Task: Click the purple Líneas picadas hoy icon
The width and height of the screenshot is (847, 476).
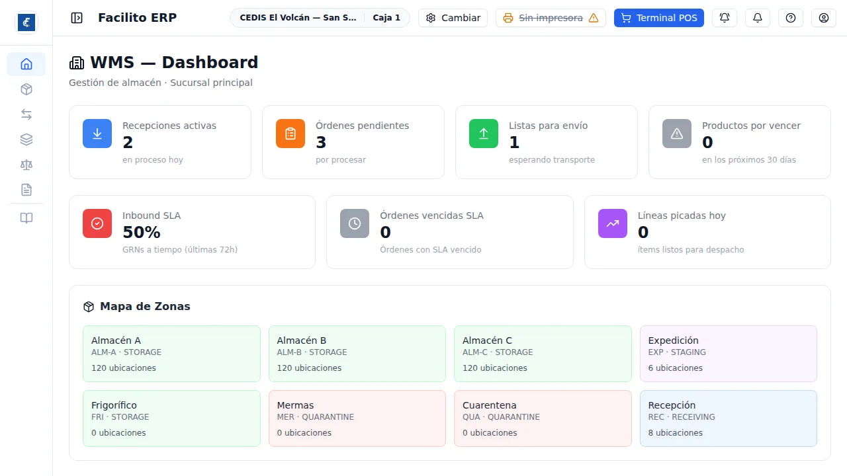Action: point(613,223)
